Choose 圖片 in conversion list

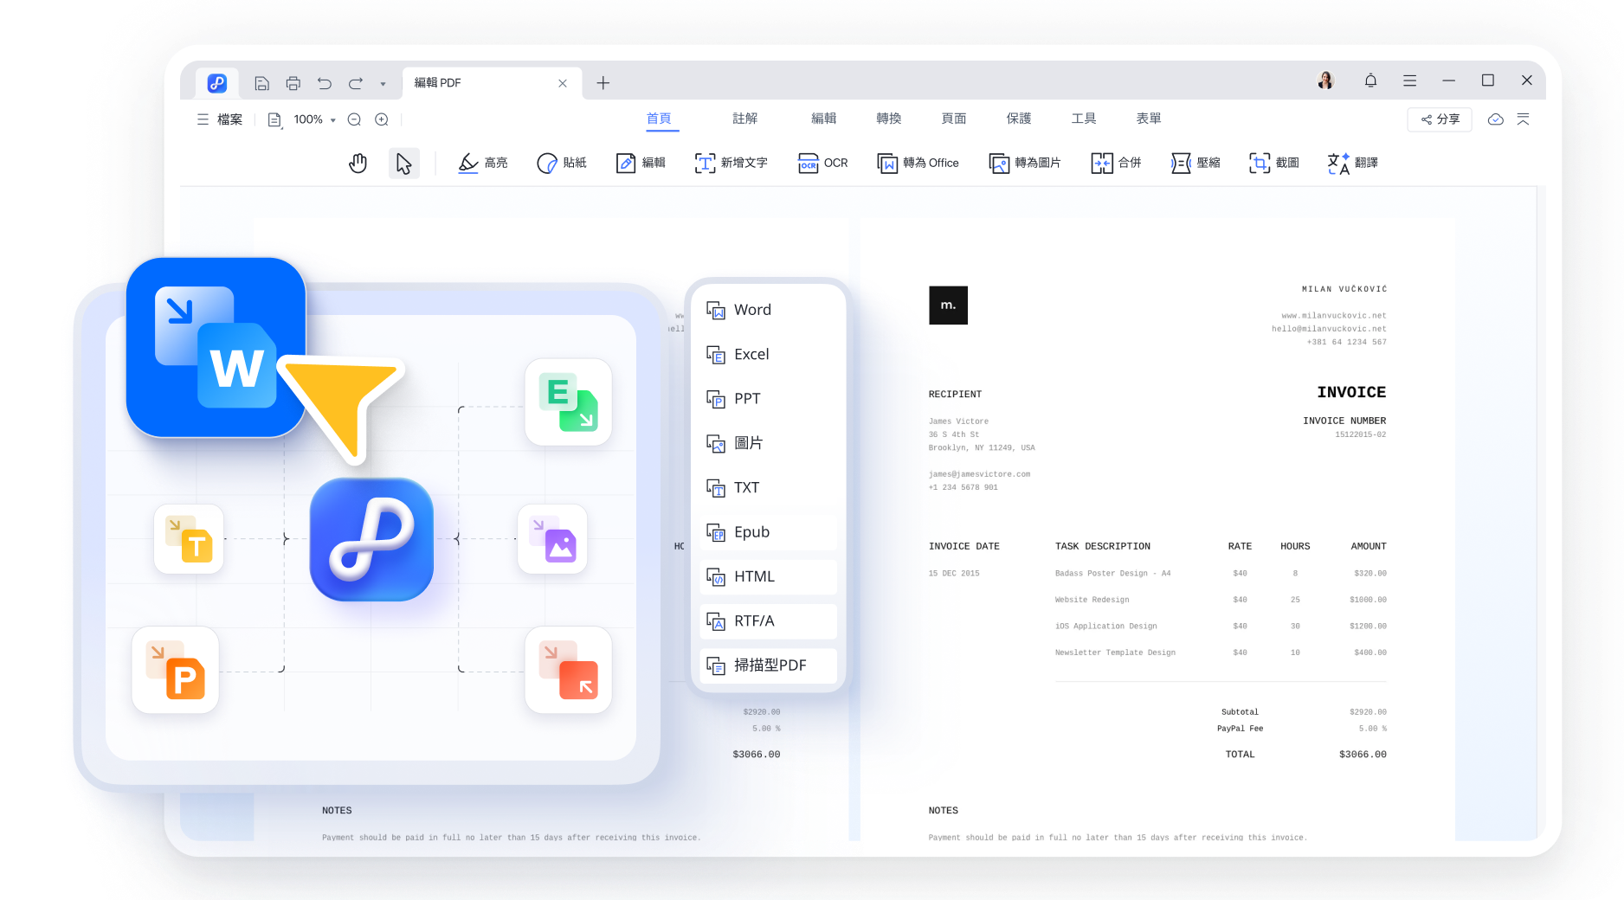(768, 443)
